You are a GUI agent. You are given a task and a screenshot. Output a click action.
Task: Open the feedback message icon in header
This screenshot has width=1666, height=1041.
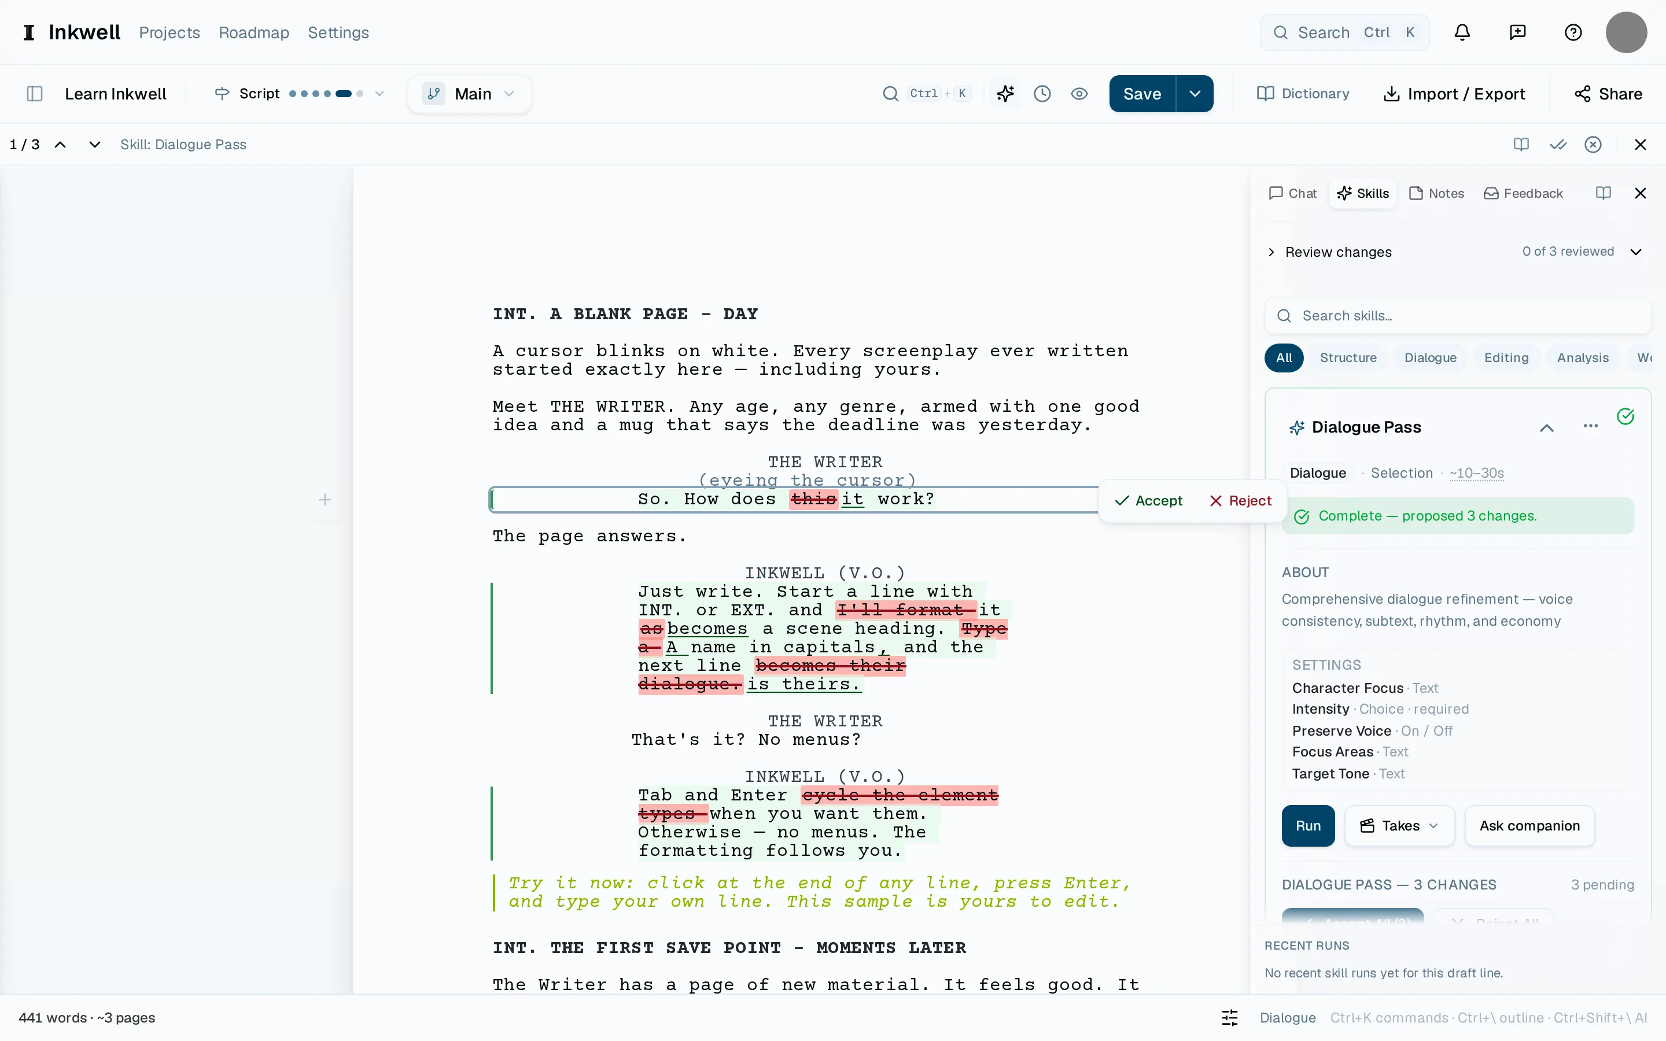pyautogui.click(x=1517, y=32)
